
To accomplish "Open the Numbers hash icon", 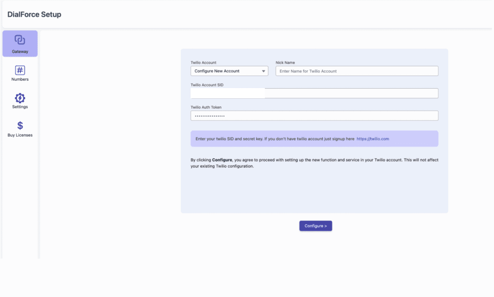I will [20, 70].
